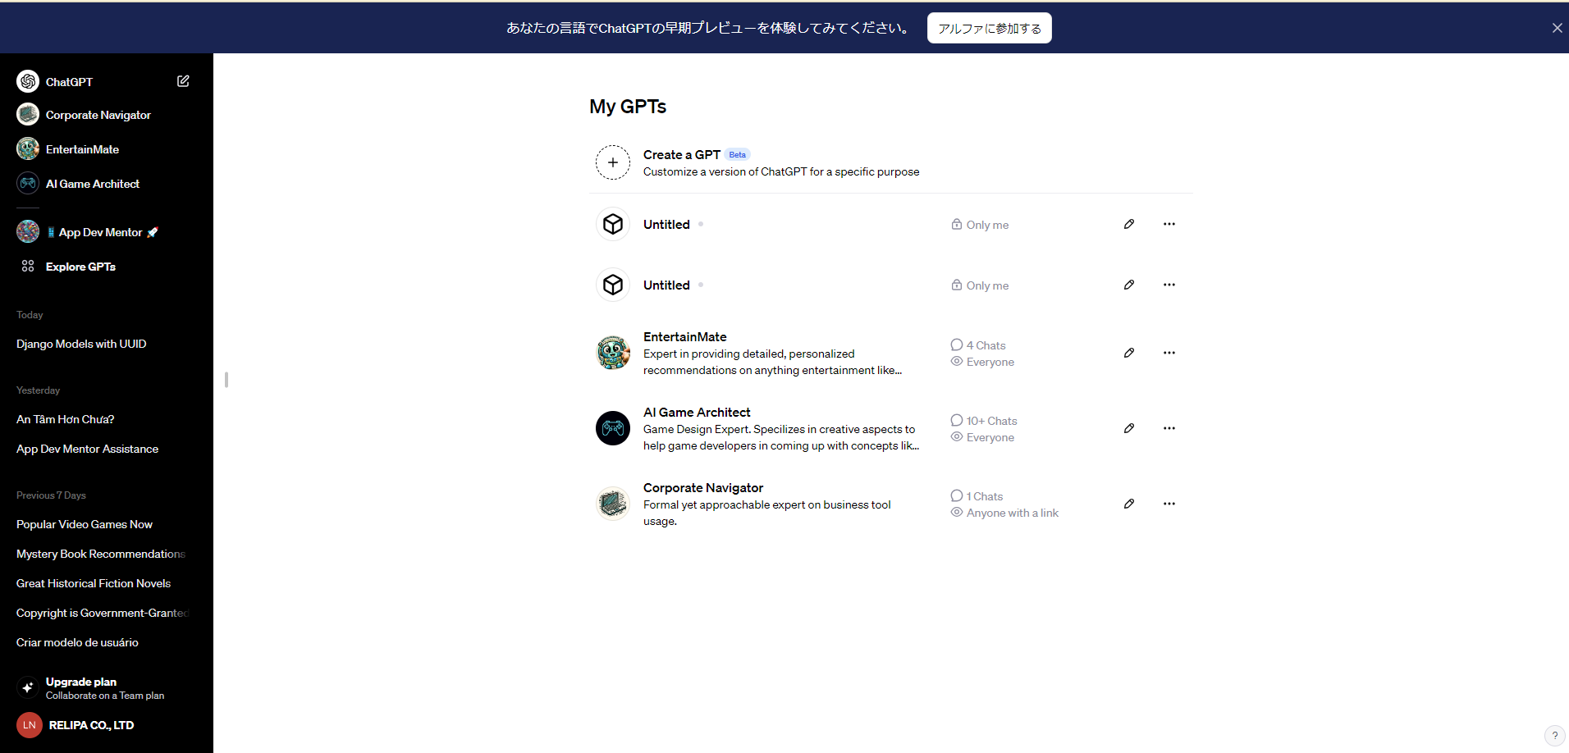Click the Explore GPTs grid icon
Image resolution: width=1569 pixels, height=753 pixels.
click(28, 266)
